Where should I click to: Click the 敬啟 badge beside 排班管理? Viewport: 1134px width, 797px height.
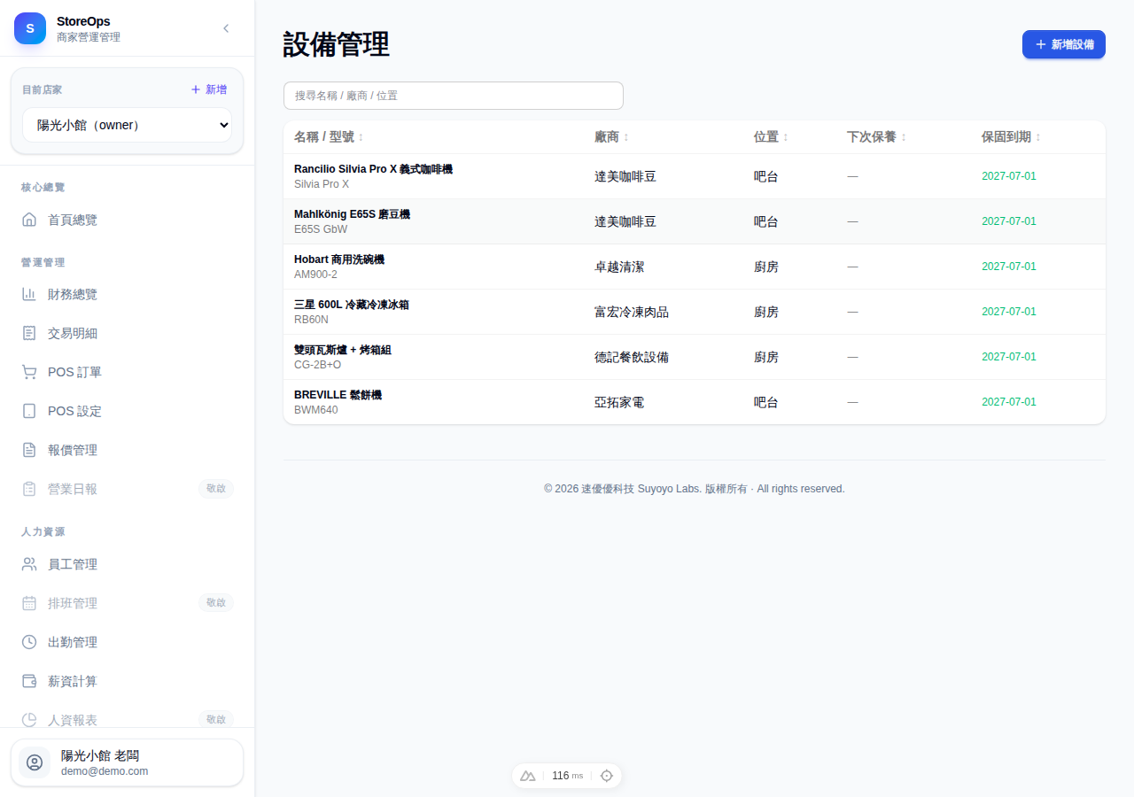tap(216, 603)
